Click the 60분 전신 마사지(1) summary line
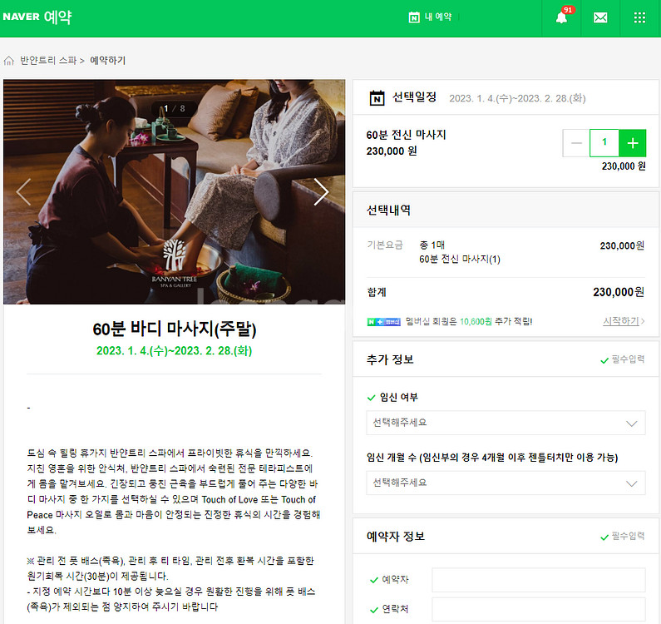The image size is (661, 624). 460,259
